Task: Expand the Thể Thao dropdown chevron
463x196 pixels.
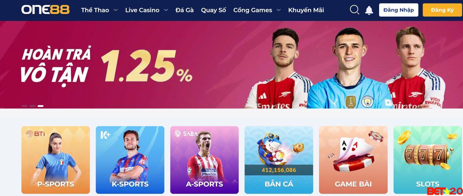Action: pos(116,10)
